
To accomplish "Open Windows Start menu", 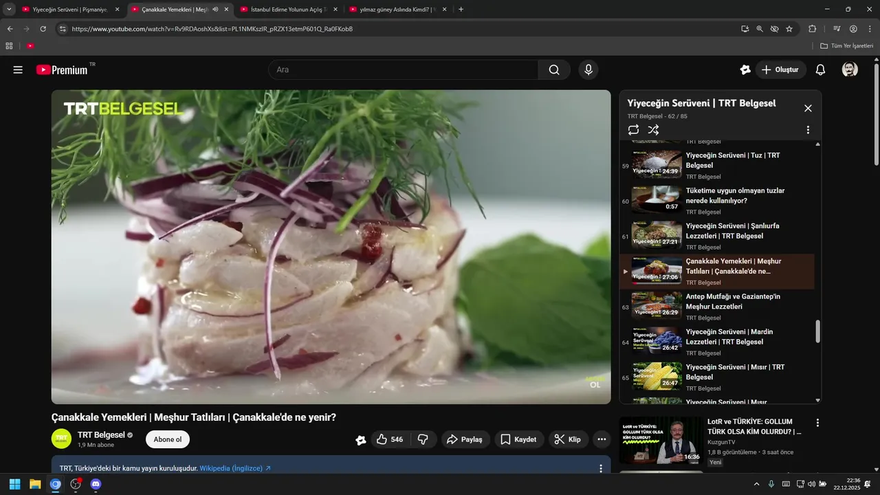I will pyautogui.click(x=14, y=484).
